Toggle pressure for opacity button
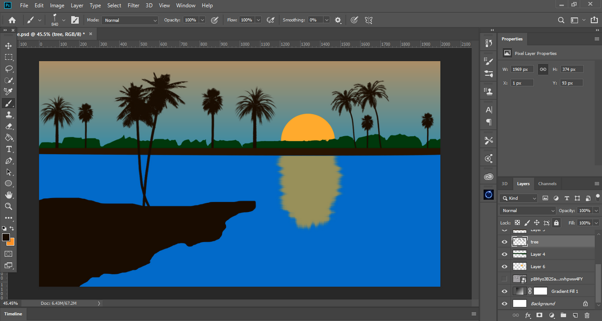The width and height of the screenshot is (602, 321). click(214, 20)
